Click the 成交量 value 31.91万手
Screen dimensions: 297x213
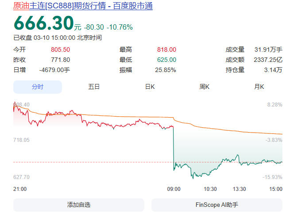point(267,49)
